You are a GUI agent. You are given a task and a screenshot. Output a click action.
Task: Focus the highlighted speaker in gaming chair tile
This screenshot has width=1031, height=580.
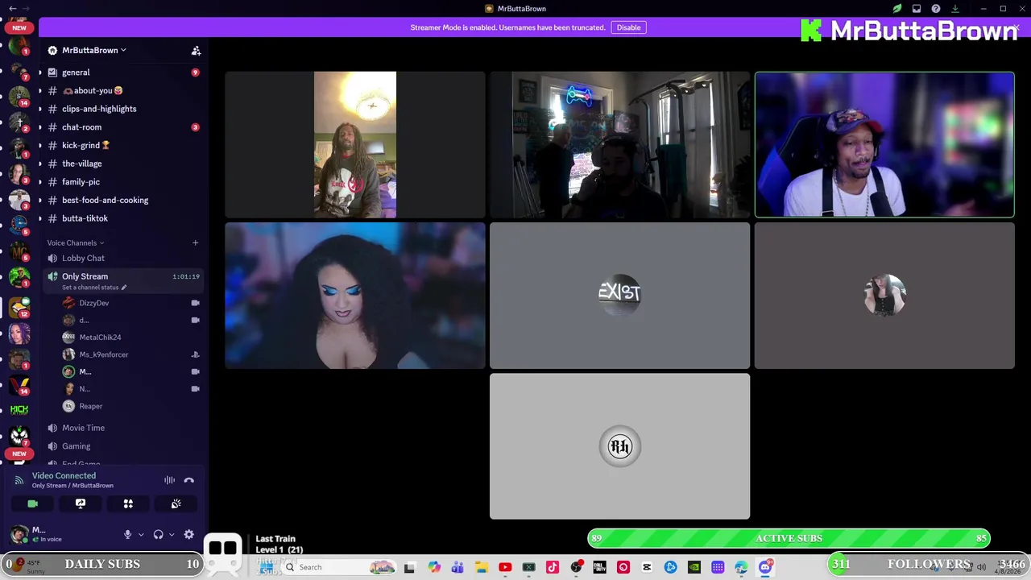[884, 145]
